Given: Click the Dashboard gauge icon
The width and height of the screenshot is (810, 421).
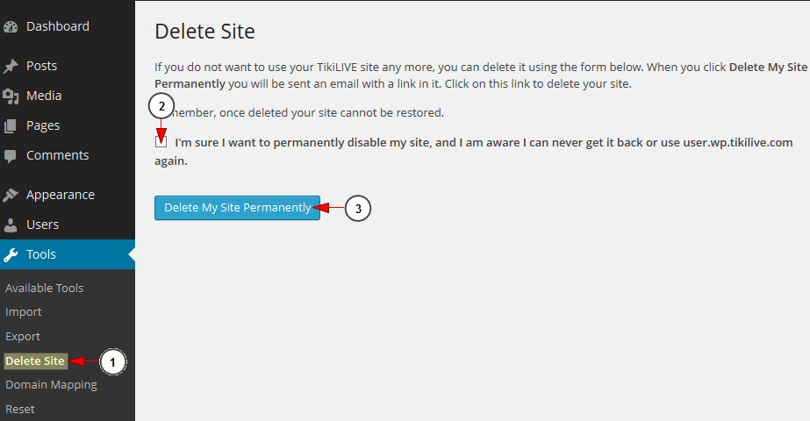Looking at the screenshot, I should 11,27.
